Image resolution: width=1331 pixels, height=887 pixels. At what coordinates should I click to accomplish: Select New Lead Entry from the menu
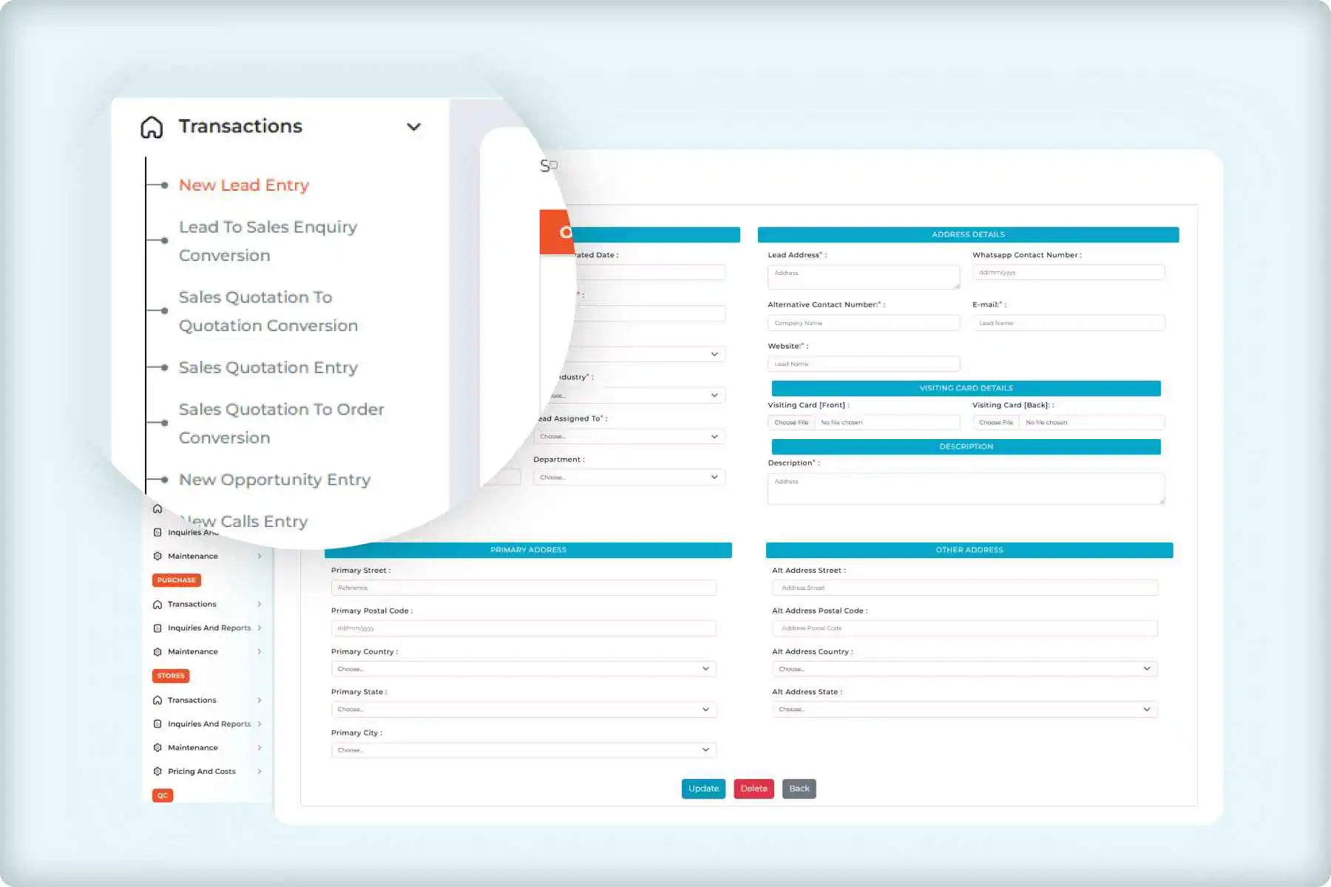(x=243, y=185)
